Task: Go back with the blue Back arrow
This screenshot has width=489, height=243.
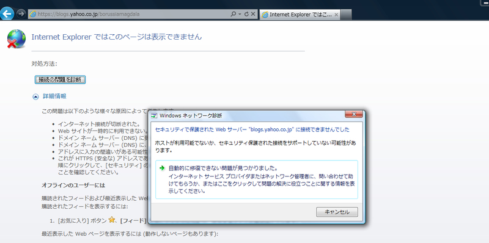Action: pyautogui.click(x=7, y=13)
